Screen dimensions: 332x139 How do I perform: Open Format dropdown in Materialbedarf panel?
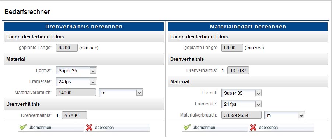point(241,93)
